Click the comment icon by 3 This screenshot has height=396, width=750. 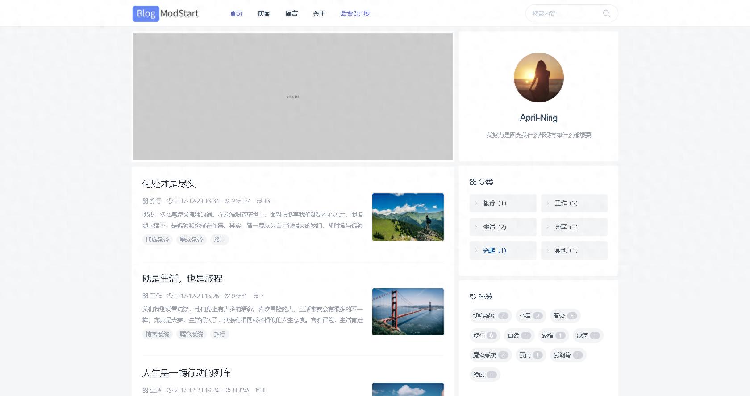[256, 296]
